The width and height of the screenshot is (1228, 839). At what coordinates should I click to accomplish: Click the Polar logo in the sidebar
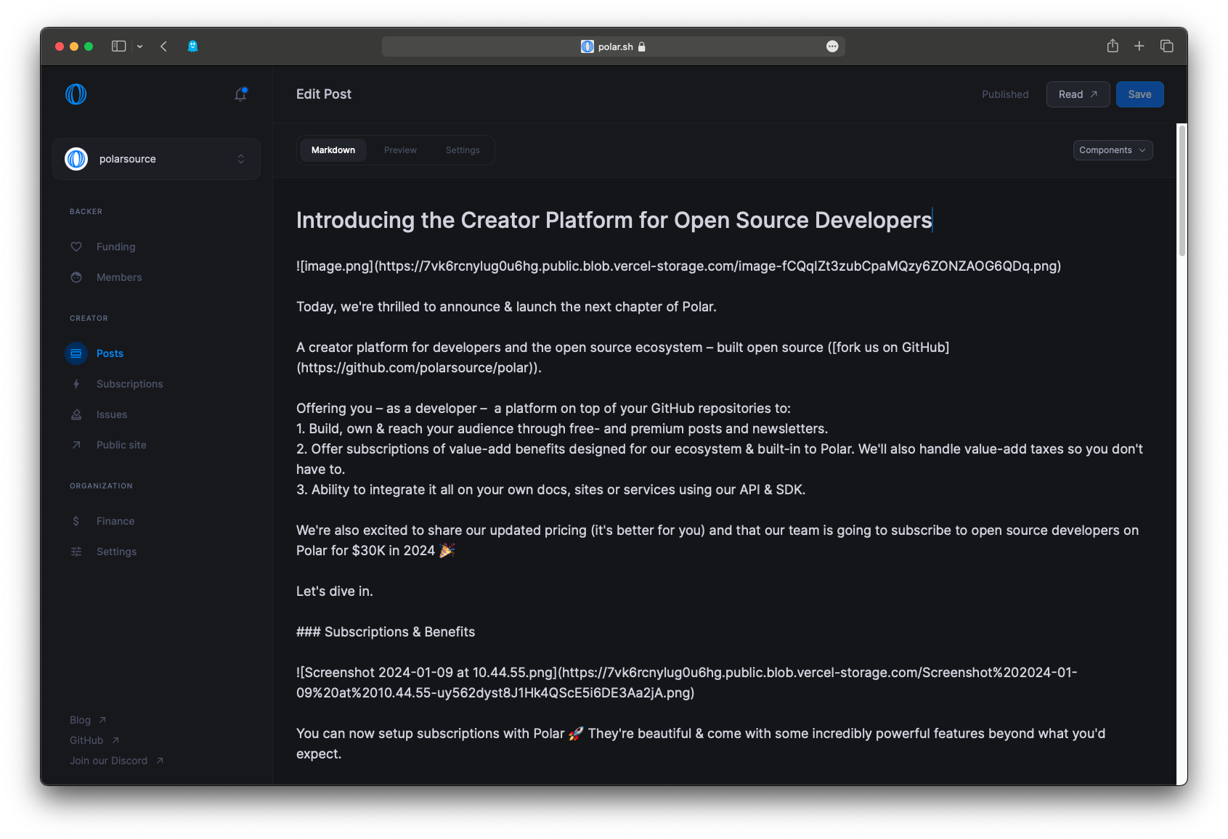[x=76, y=94]
